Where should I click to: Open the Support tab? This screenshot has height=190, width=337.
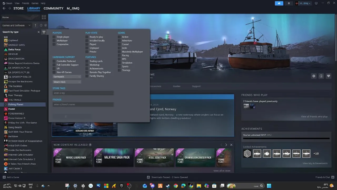[196, 86]
